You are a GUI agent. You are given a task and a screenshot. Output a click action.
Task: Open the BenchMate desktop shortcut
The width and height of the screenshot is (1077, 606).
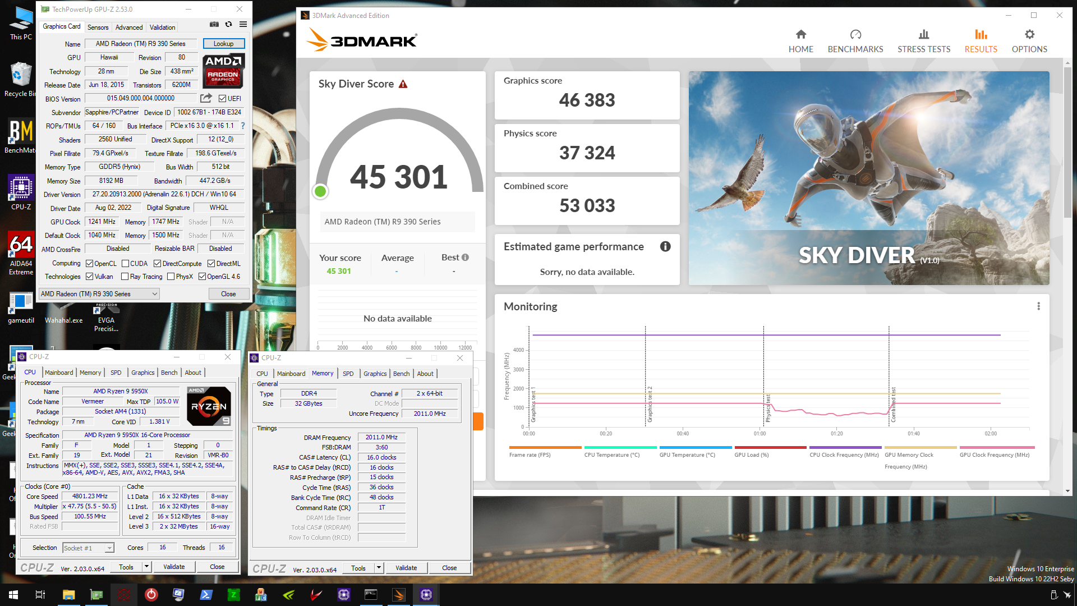(20, 136)
